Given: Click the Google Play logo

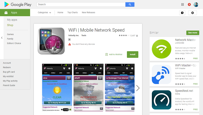Looking at the screenshot, I should 18,5.
